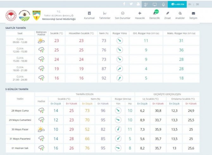The height and width of the screenshot is (155, 212).
Task: Open the Twitter page icon
Action: tap(131, 4)
